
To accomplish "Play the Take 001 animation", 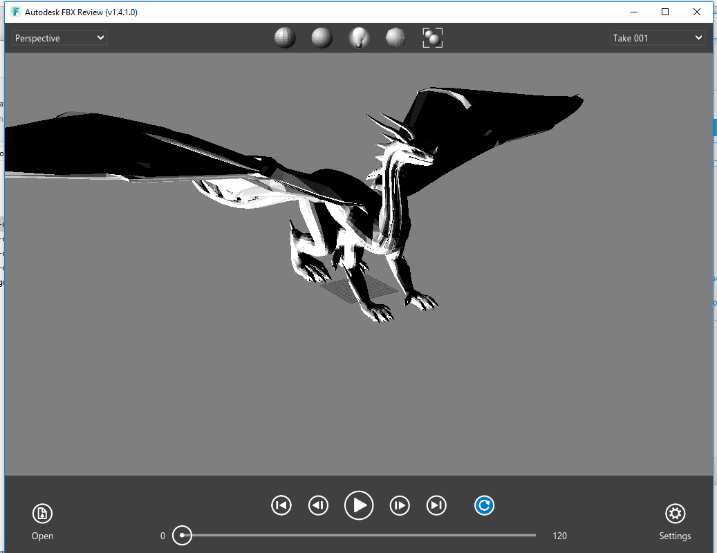I will (359, 505).
